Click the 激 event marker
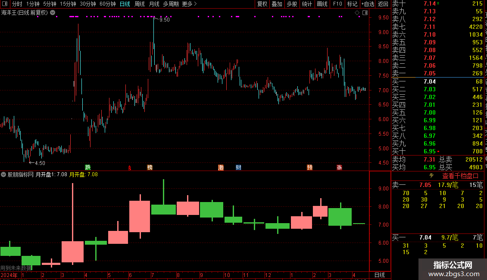Viewport: 487px width, 280px height. (221, 167)
